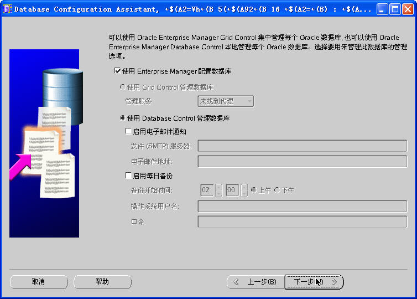417x299 pixels.
Task: Decrease the backup minute with the down arrow
Action: click(x=244, y=193)
